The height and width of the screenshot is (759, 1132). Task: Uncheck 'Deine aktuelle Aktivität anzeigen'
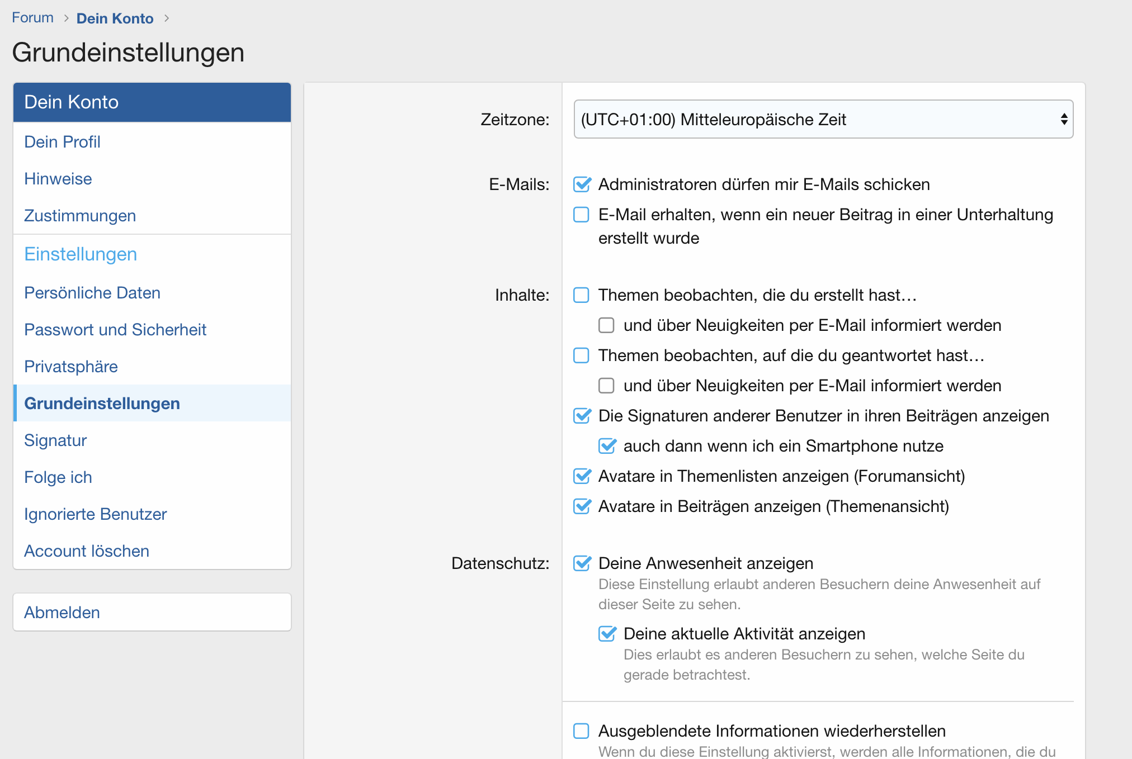[607, 634]
